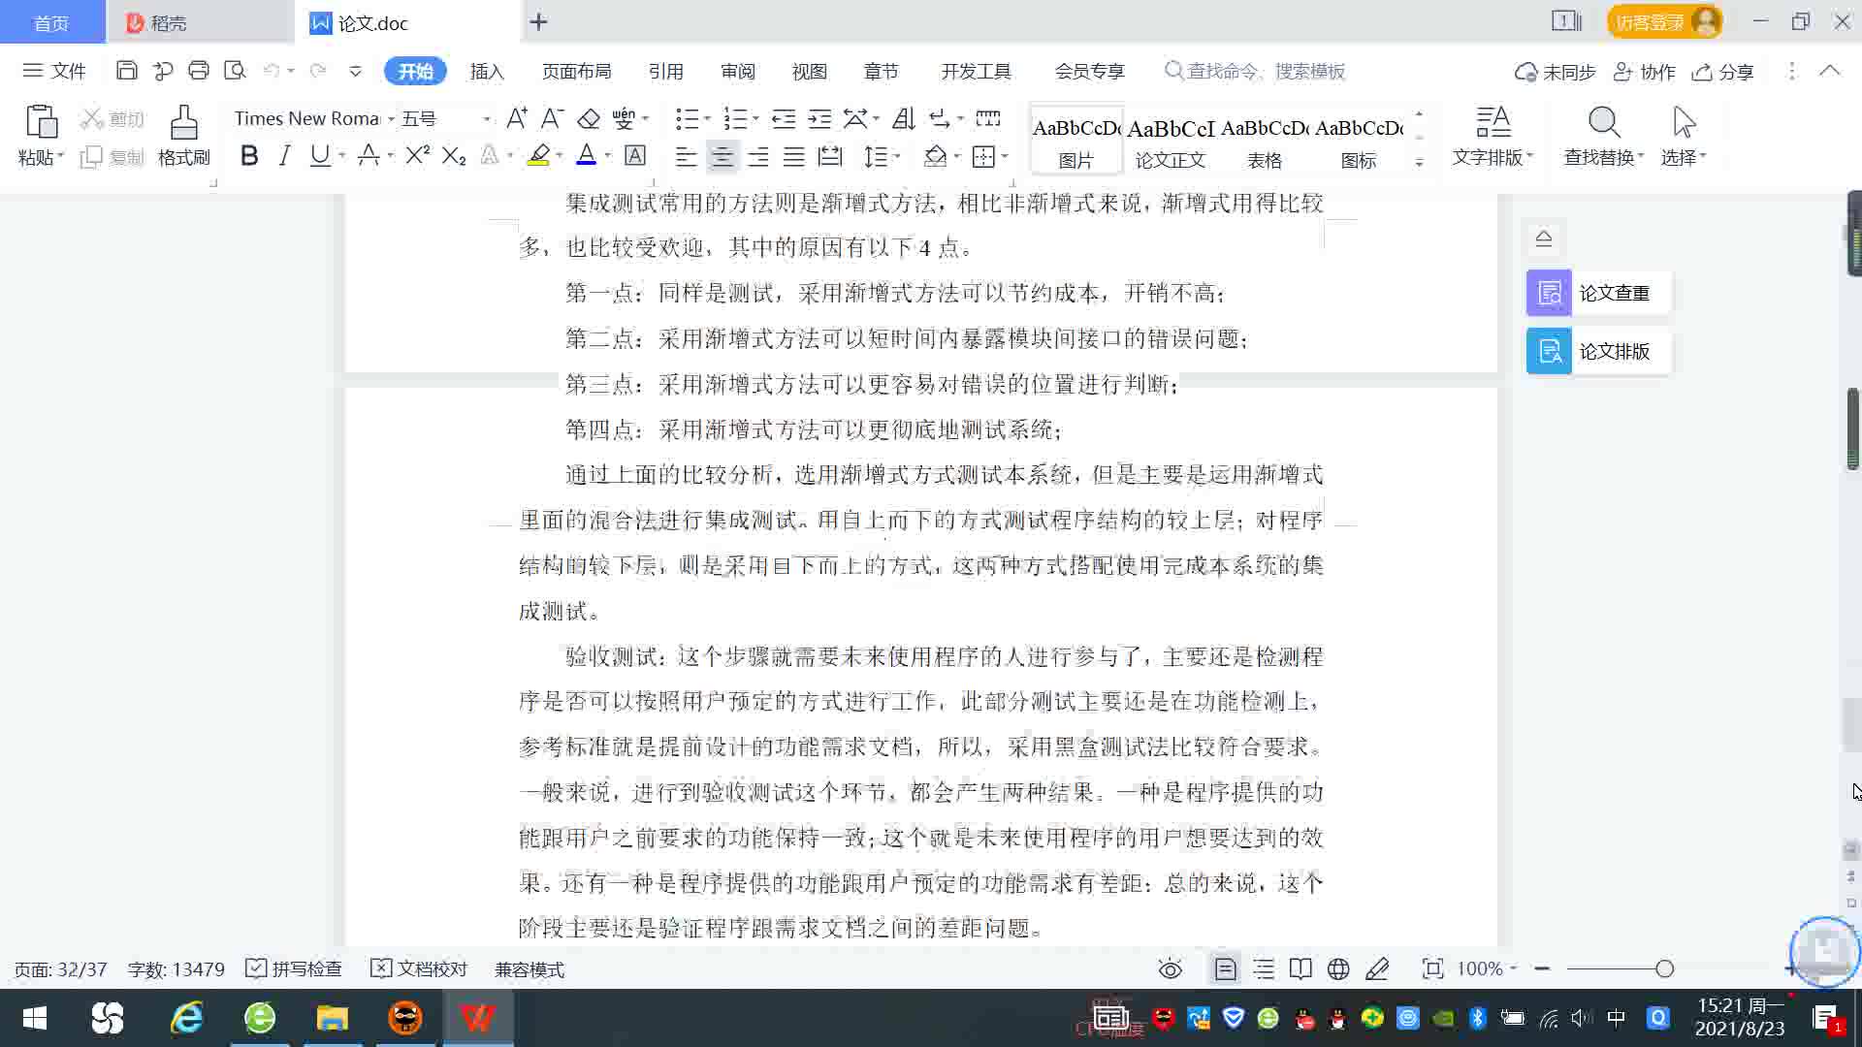The image size is (1862, 1047).
Task: Toggle spell check (拼写检查) in status bar
Action: (294, 968)
